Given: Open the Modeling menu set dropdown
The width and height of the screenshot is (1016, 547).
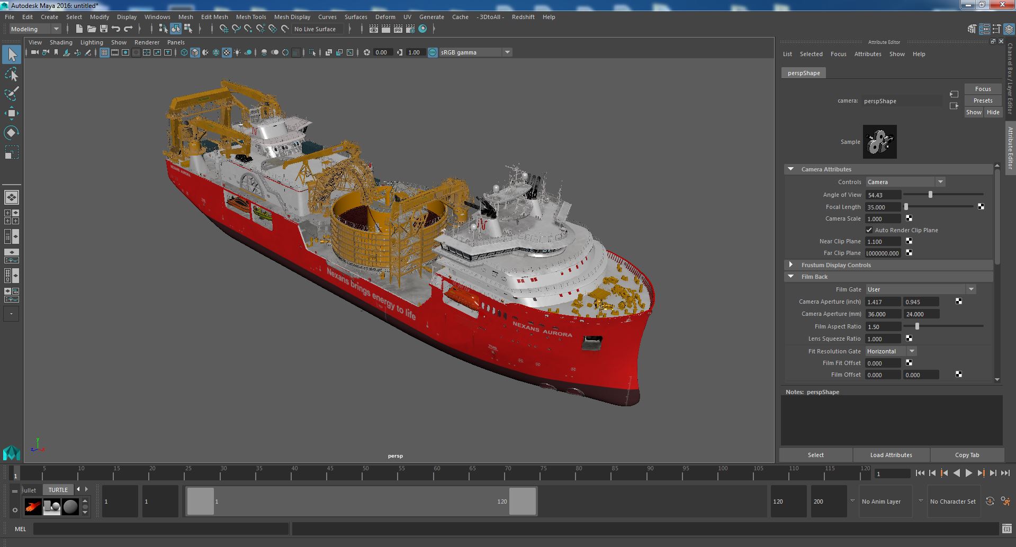Looking at the screenshot, I should 35,29.
